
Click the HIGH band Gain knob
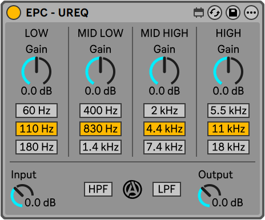pos(228,71)
